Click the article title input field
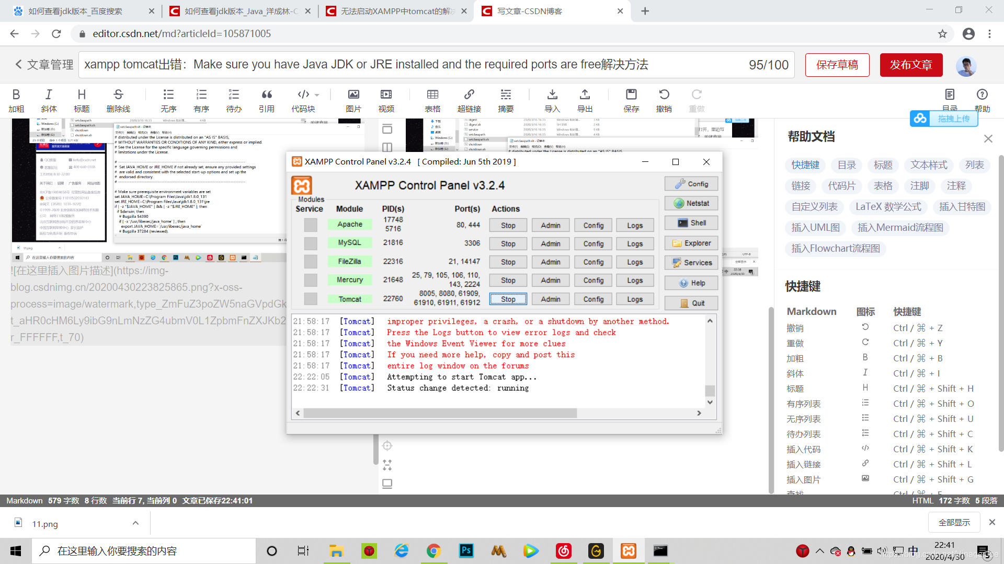The height and width of the screenshot is (564, 1004). pos(436,65)
